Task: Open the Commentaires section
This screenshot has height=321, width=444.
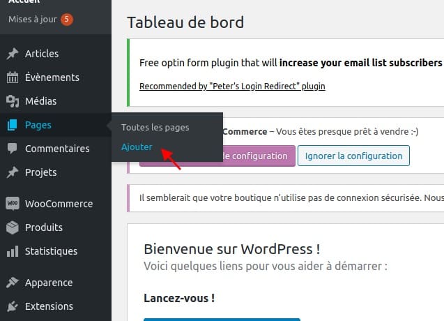Action: [56, 149]
